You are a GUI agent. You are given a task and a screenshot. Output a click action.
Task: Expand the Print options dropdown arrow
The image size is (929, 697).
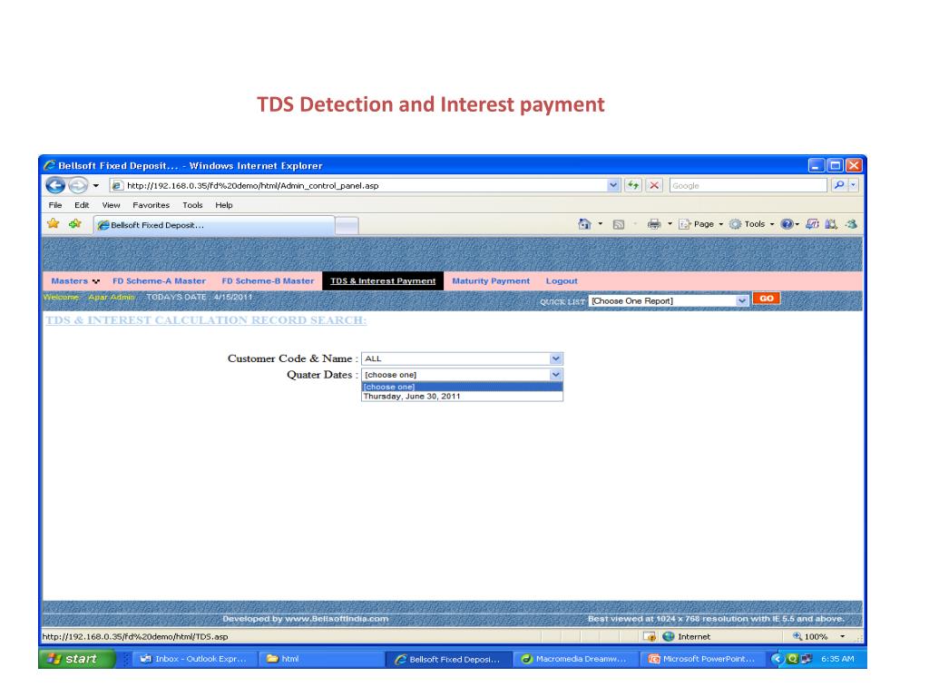(x=670, y=224)
